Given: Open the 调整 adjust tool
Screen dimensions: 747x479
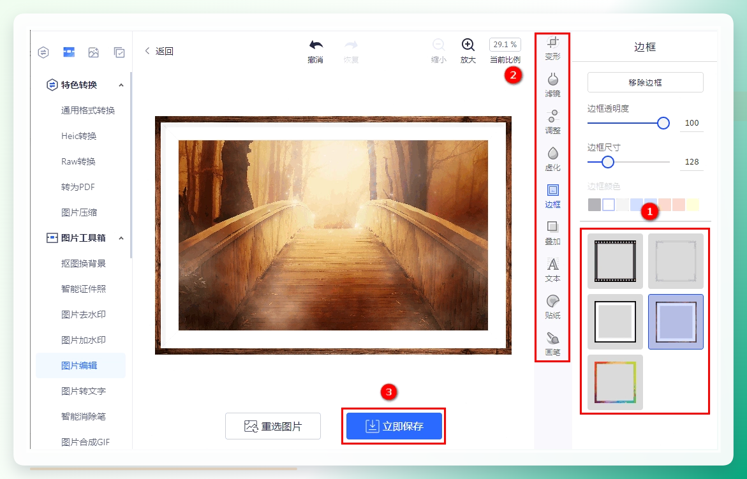Looking at the screenshot, I should (x=552, y=122).
